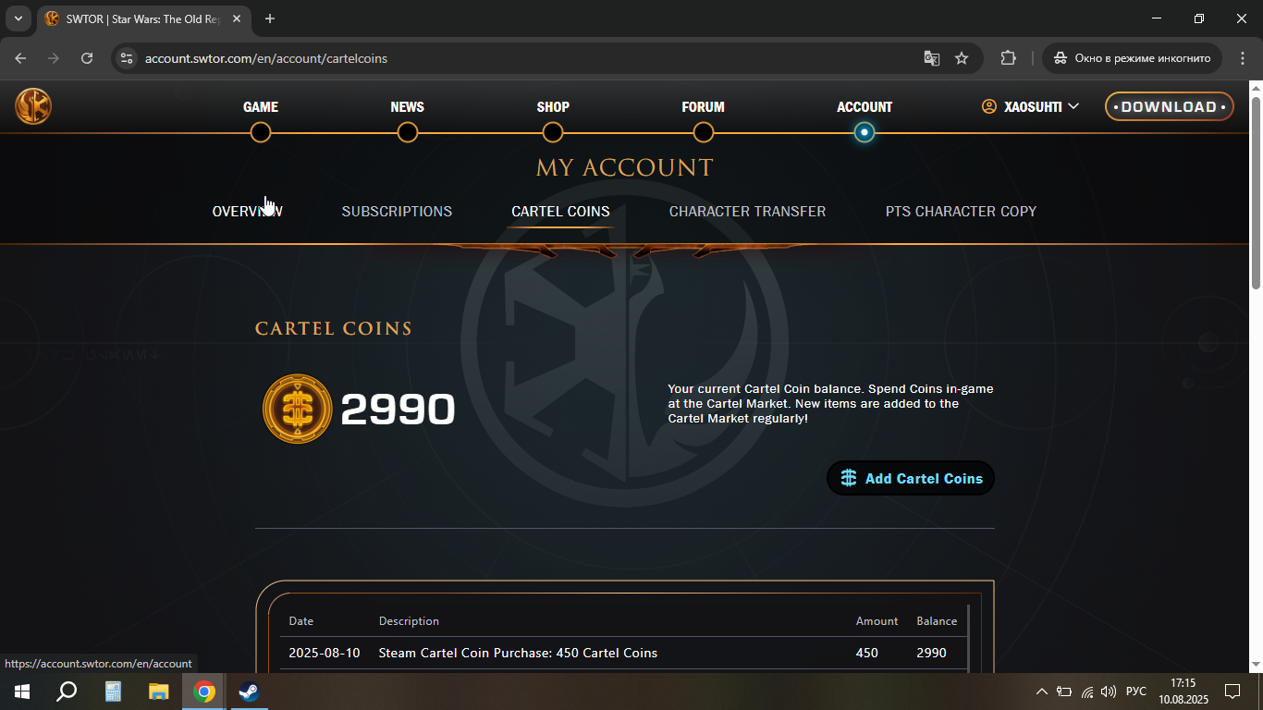Open the browser extensions icon
The width and height of the screenshot is (1263, 710).
coord(1008,58)
